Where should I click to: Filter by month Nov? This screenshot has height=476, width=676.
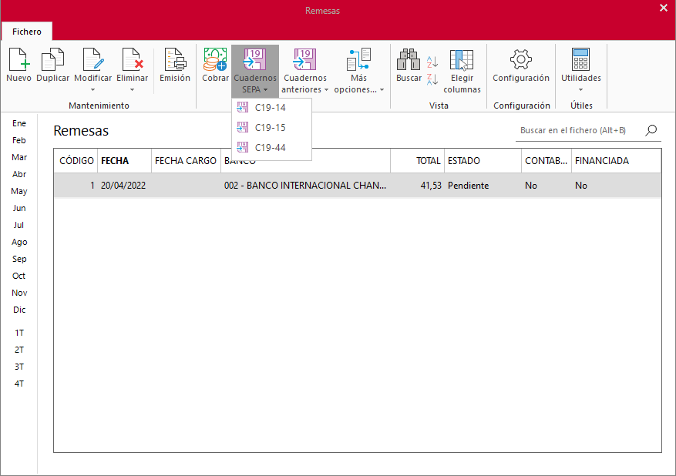pyautogui.click(x=19, y=293)
